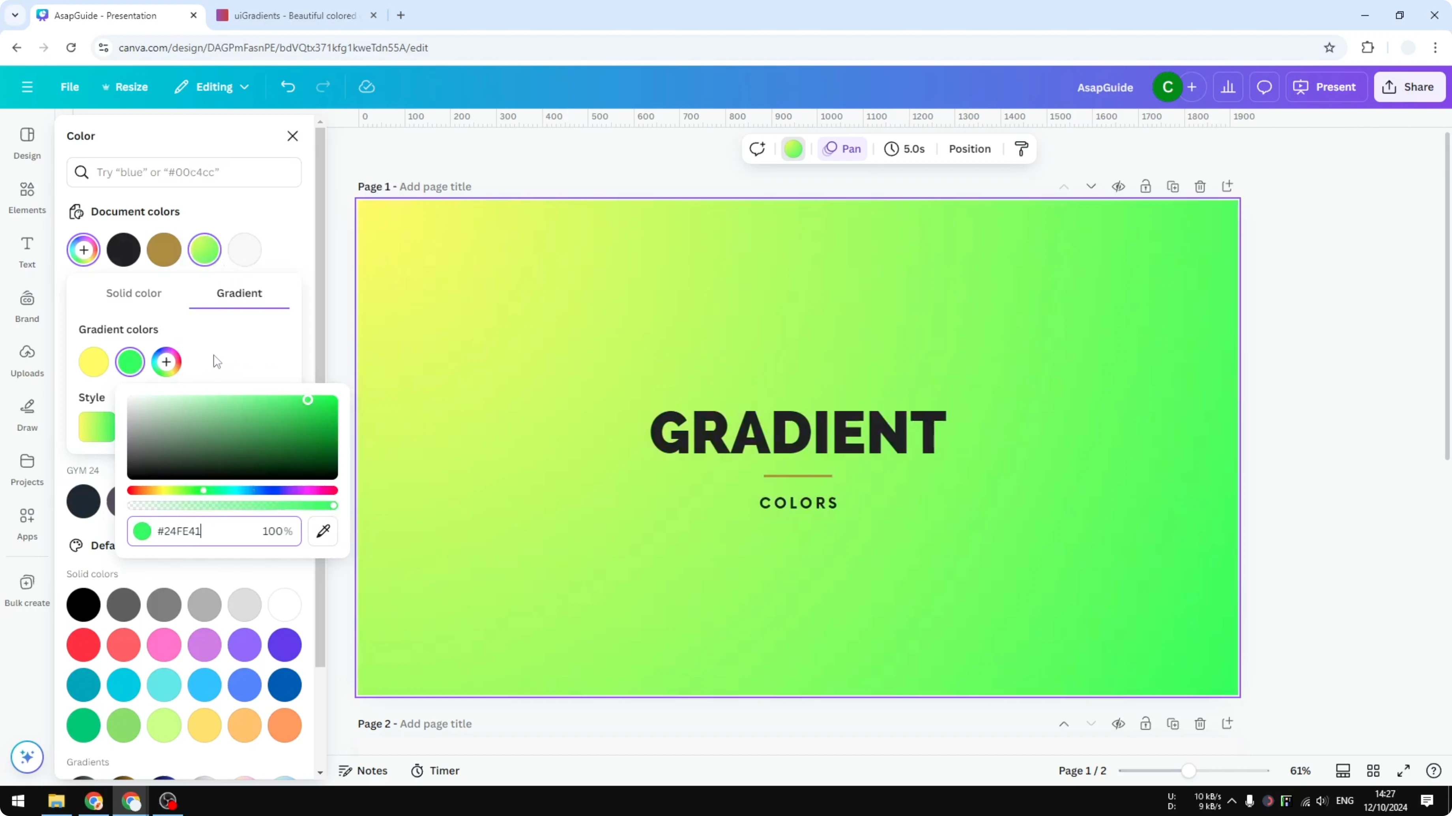Viewport: 1452px width, 816px height.
Task: Hide Page 1 using the eye icon
Action: tap(1119, 186)
